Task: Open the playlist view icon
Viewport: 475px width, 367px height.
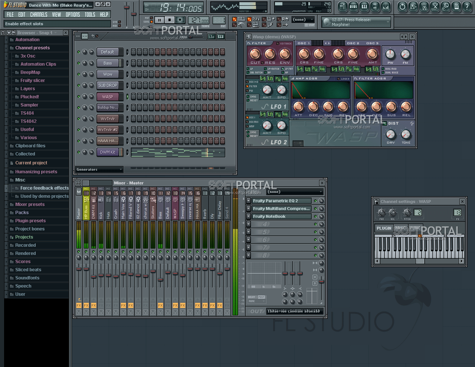Action: 343,6
